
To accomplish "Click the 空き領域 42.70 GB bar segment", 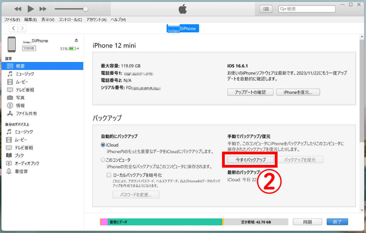I will point(256,222).
